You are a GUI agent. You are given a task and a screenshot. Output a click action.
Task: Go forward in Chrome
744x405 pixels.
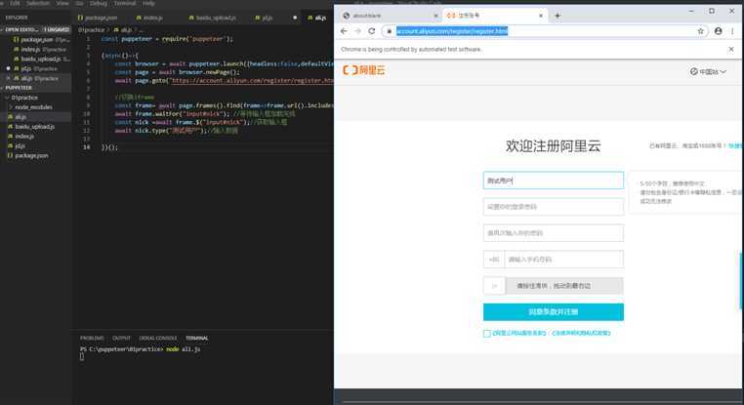point(357,31)
